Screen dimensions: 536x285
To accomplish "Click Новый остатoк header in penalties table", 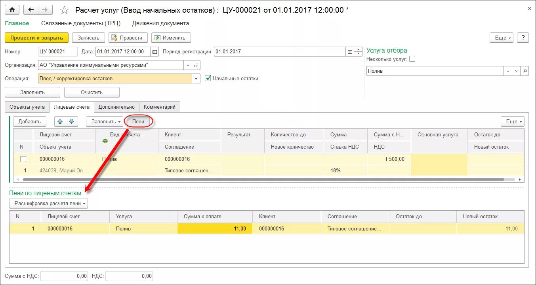I will click(490, 217).
